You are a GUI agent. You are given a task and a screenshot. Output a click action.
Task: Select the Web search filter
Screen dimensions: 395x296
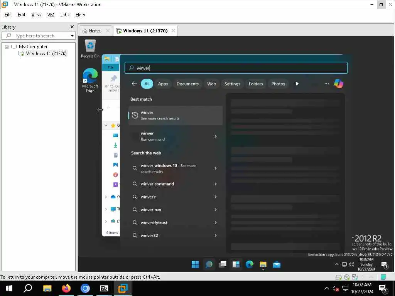211,84
